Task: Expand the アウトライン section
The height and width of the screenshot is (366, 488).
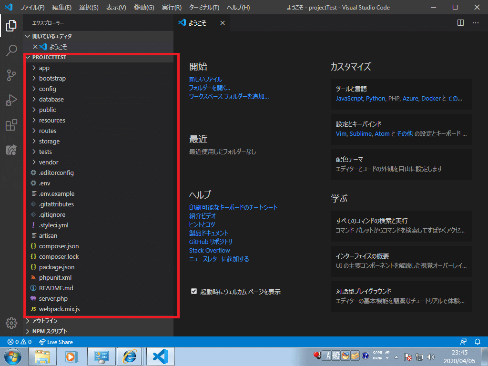Action: pyautogui.click(x=98, y=321)
